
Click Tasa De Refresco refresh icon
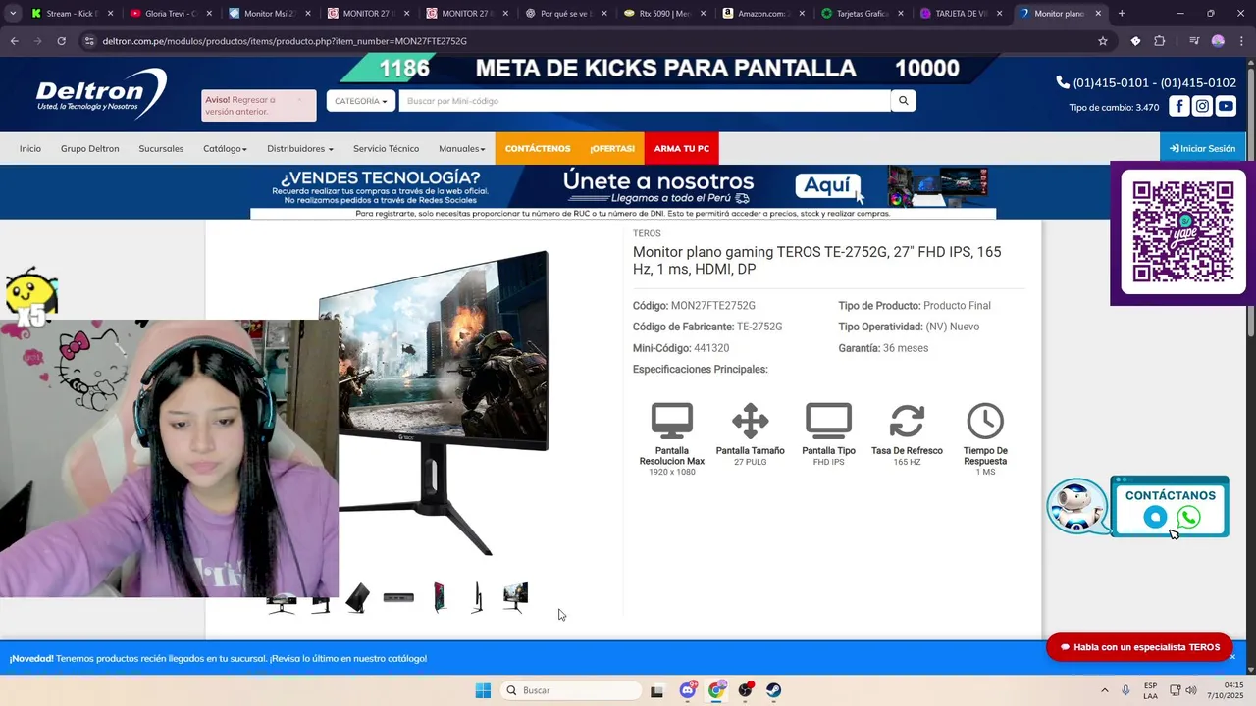[907, 421]
